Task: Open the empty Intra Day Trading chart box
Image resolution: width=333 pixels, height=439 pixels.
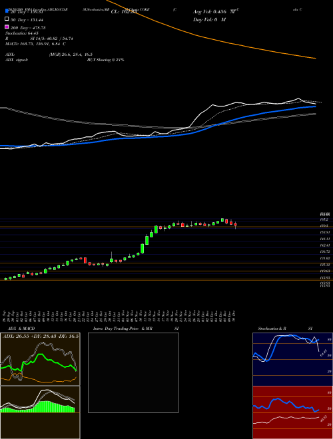Action: (x=133, y=372)
